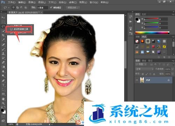Image resolution: width=175 pixels, height=126 pixels.
Task: Select the Brush tool
Action: click(3, 49)
